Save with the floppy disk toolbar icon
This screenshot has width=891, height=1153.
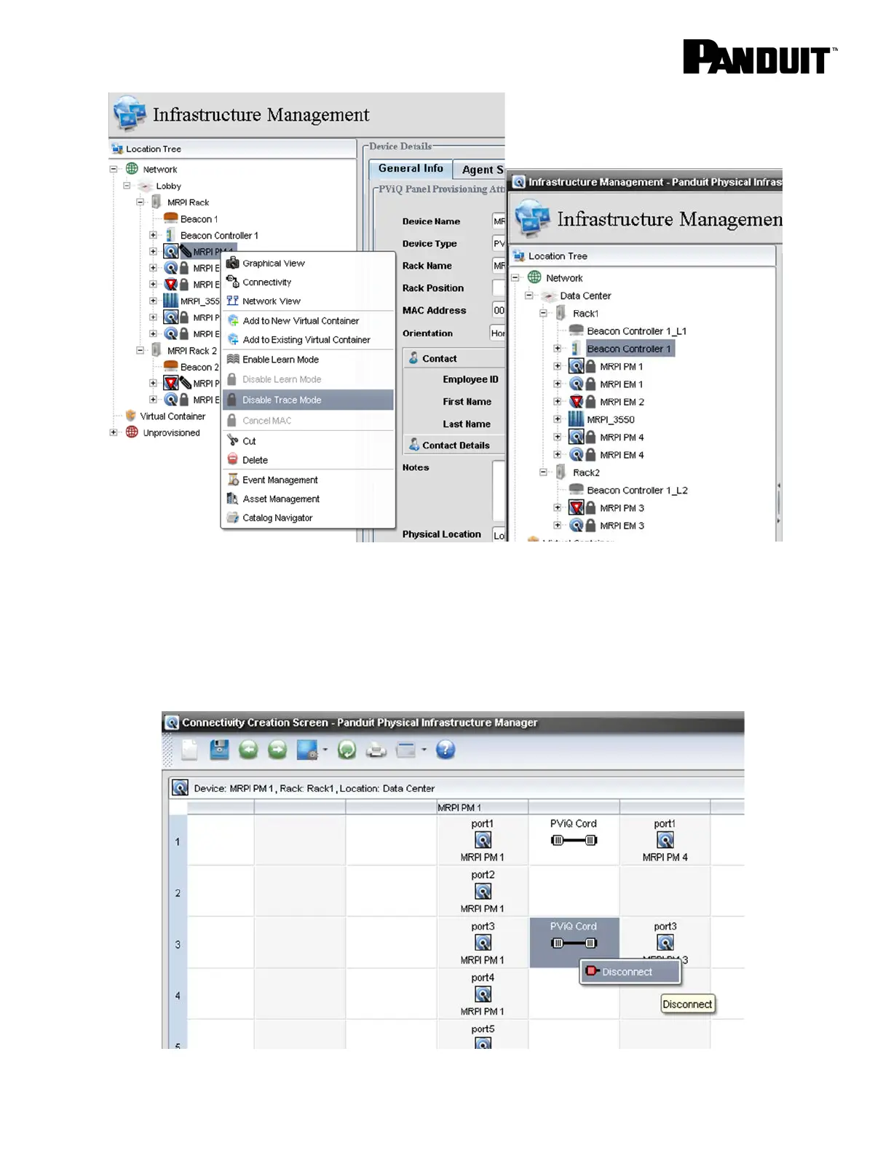tap(219, 750)
